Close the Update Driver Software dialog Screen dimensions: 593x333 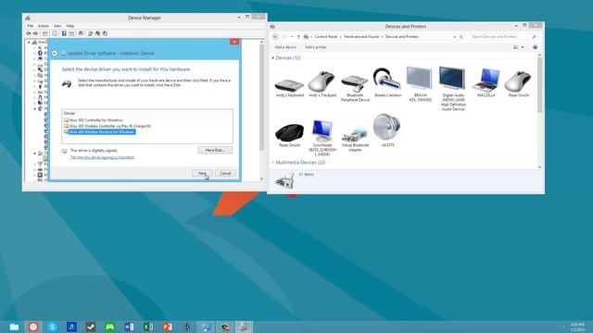click(x=234, y=42)
